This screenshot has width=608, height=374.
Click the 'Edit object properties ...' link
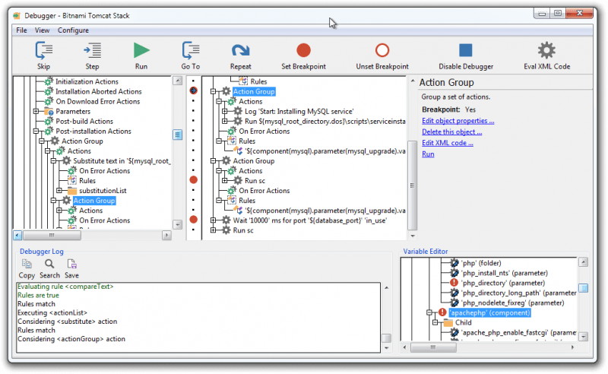pos(458,121)
